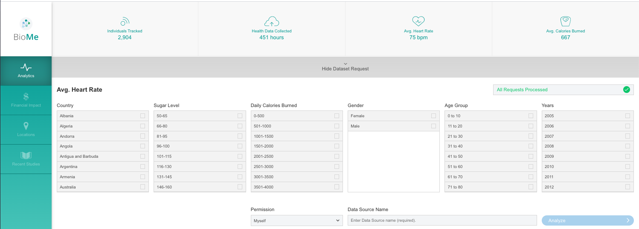639x229 pixels.
Task: Select the 81-95 sugar level row
Action: (200, 136)
